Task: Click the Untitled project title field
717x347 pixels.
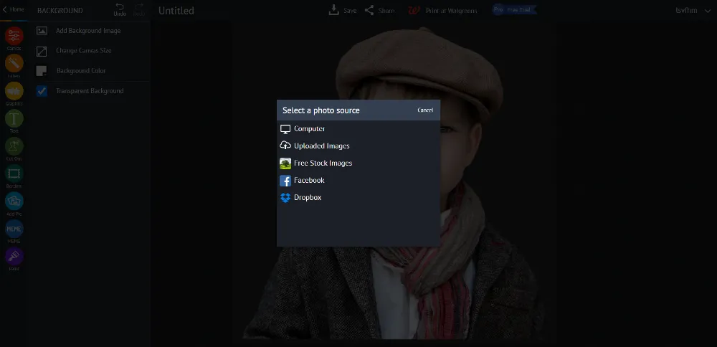Action: (x=176, y=11)
